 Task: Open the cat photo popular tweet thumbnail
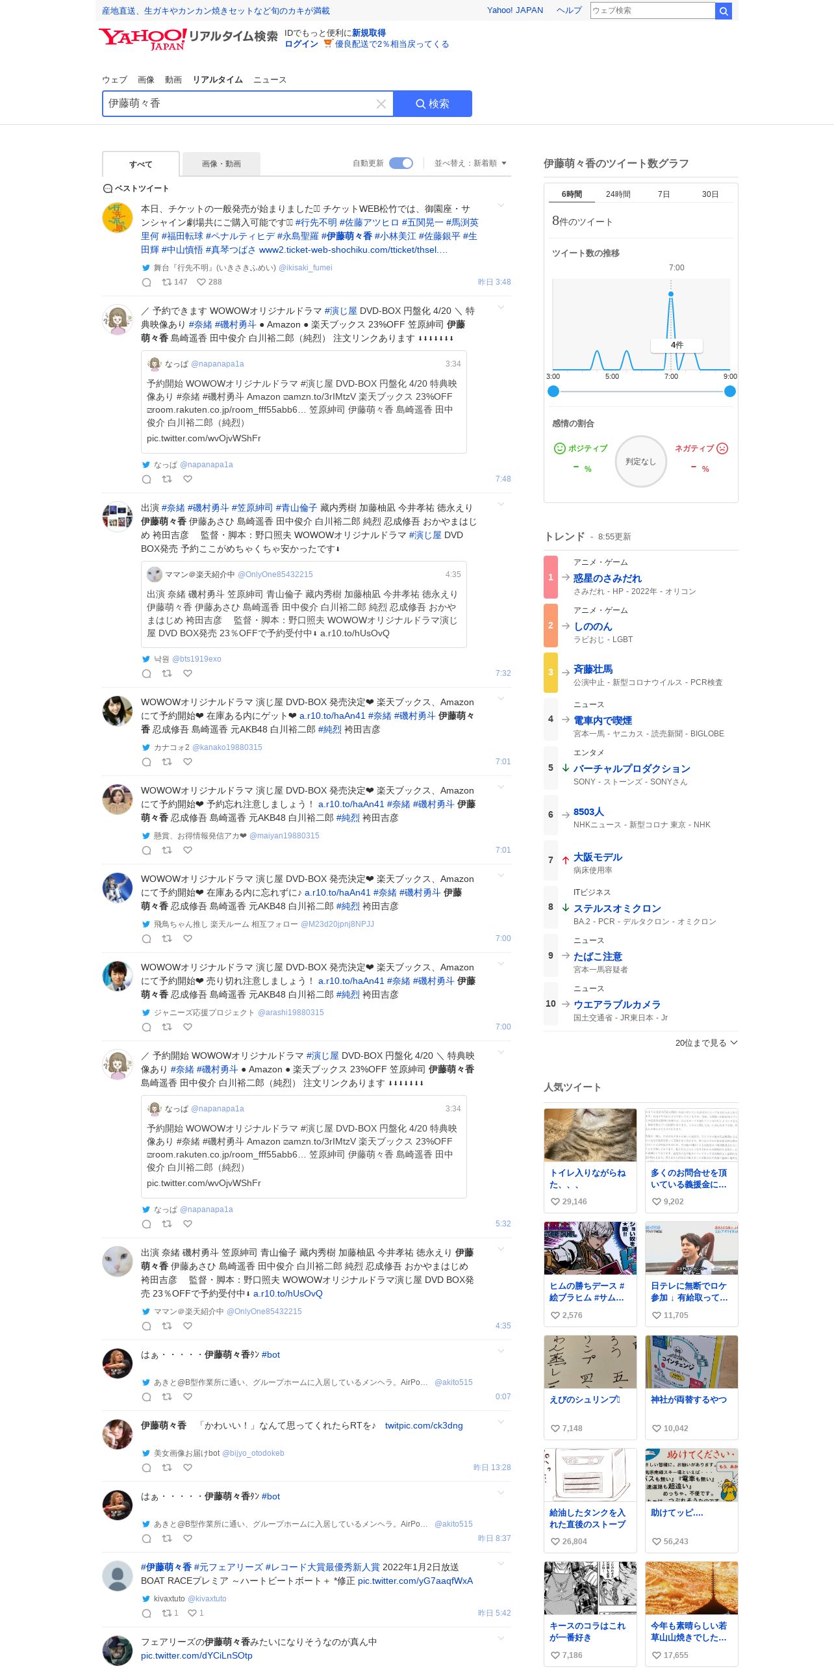(590, 1135)
